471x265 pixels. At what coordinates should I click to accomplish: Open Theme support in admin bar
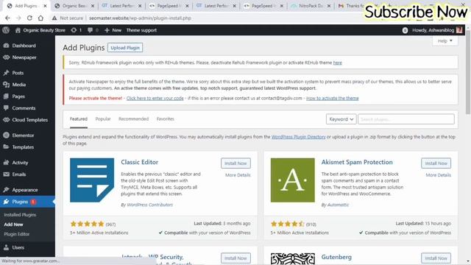point(141,30)
